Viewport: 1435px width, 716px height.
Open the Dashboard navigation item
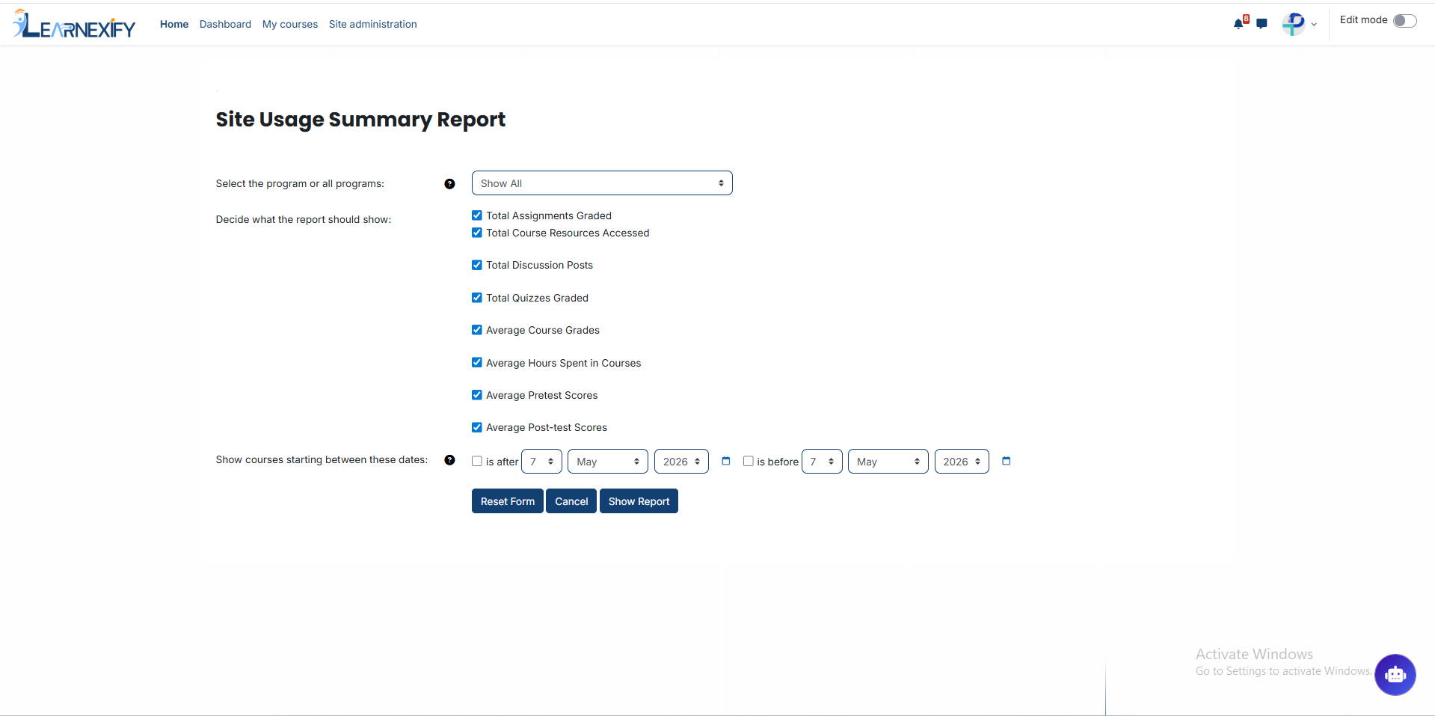click(x=225, y=24)
